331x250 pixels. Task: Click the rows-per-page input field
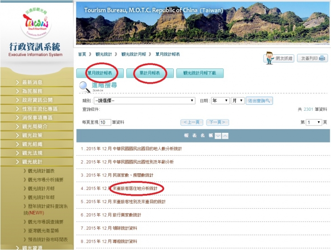(105, 122)
